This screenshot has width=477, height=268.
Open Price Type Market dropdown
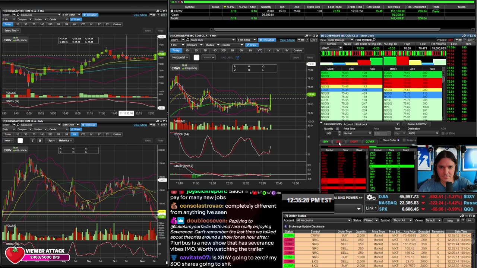357,133
